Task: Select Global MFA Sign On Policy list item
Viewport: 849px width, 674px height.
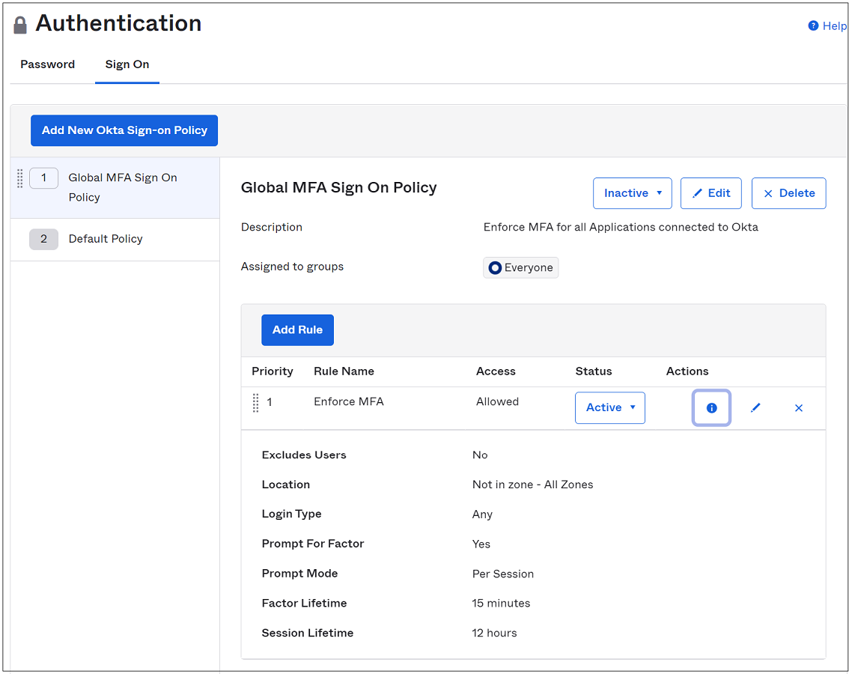Action: (123, 187)
